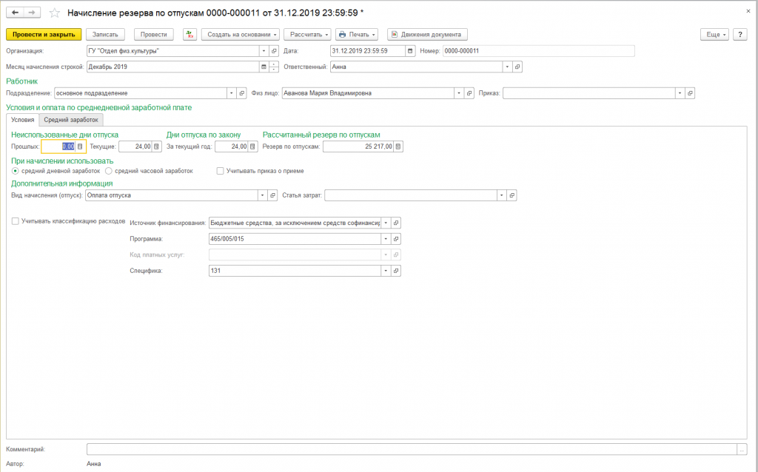This screenshot has width=758, height=472.
Task: Select средний часовой заработок radio button
Action: pyautogui.click(x=109, y=171)
